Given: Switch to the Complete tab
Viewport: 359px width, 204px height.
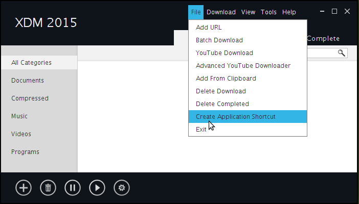Looking at the screenshot, I should click(x=323, y=39).
